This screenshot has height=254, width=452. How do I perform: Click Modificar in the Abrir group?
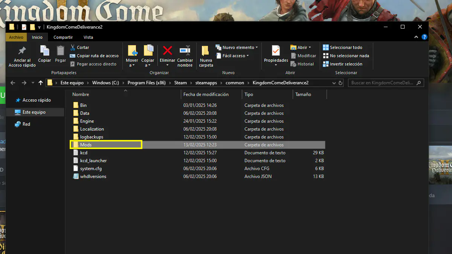coord(303,56)
